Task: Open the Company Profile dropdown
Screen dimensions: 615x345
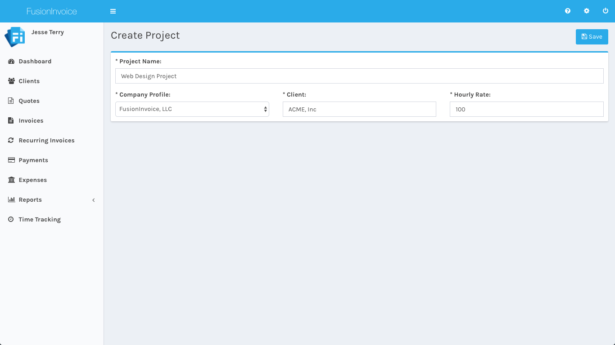Action: 192,109
